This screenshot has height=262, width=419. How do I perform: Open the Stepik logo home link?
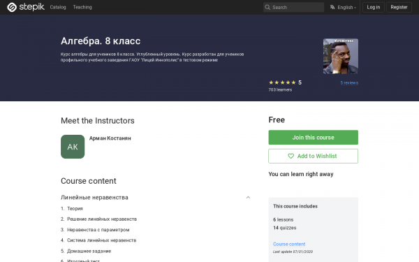26,7
